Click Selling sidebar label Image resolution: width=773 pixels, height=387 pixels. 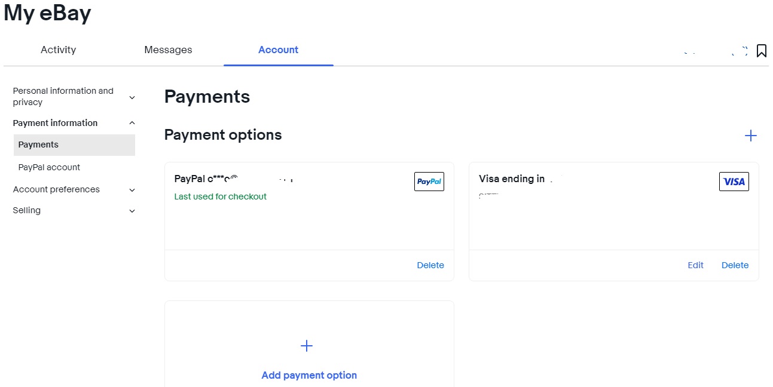point(27,210)
